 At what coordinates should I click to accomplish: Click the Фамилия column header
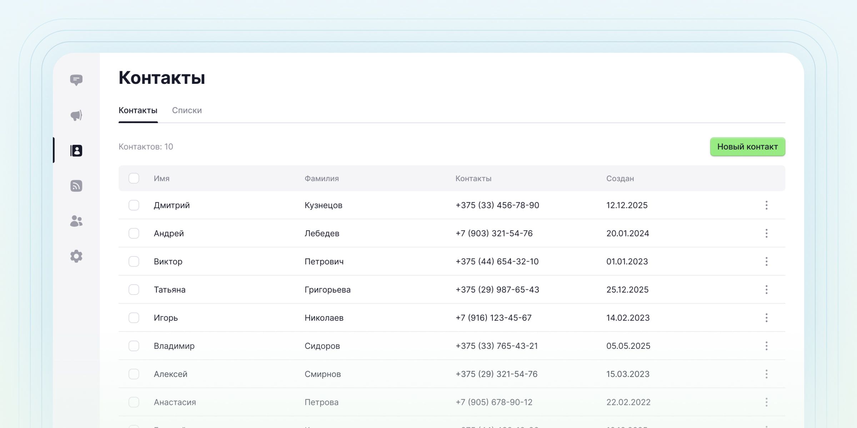(322, 178)
